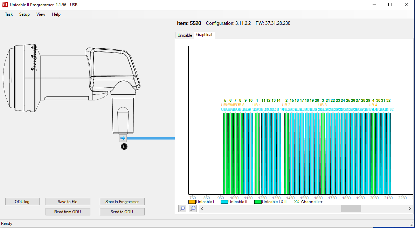Click the zoom in magnifier icon
This screenshot has width=415, height=228.
click(x=182, y=208)
